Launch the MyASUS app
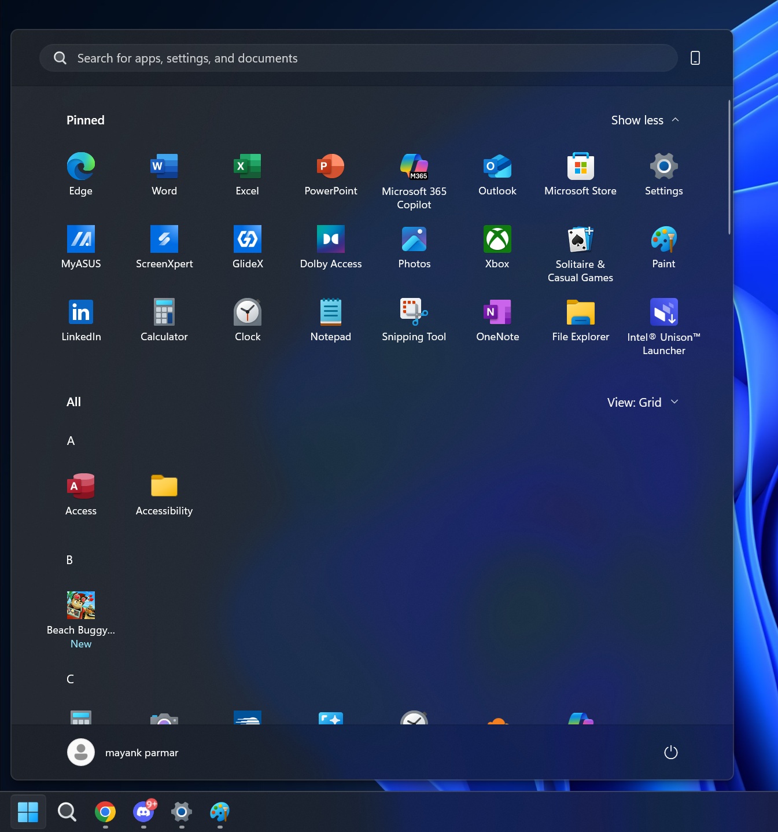The width and height of the screenshot is (778, 832). pos(81,247)
